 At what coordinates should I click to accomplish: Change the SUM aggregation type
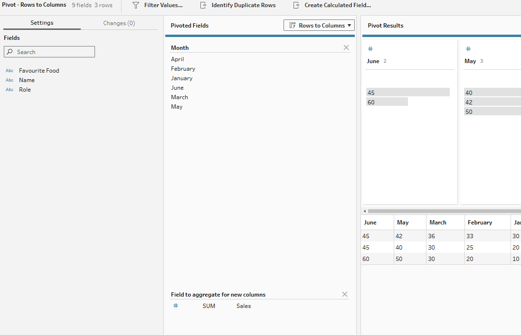(208, 306)
